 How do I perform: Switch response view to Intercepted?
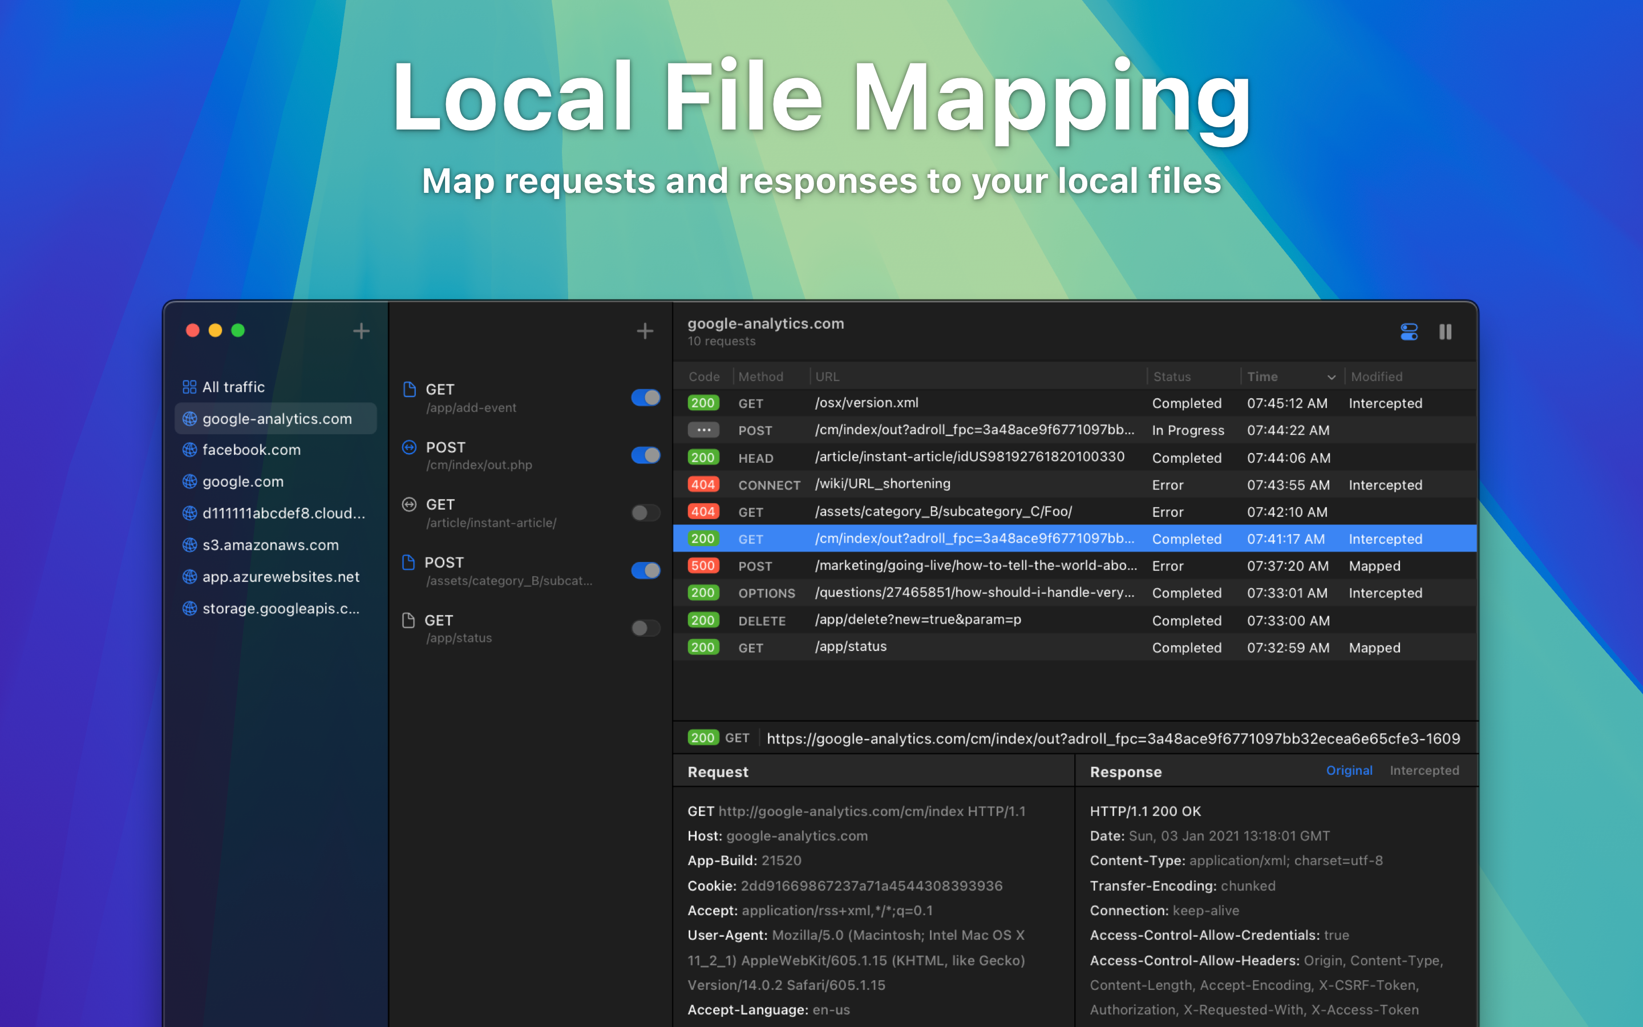pos(1425,771)
